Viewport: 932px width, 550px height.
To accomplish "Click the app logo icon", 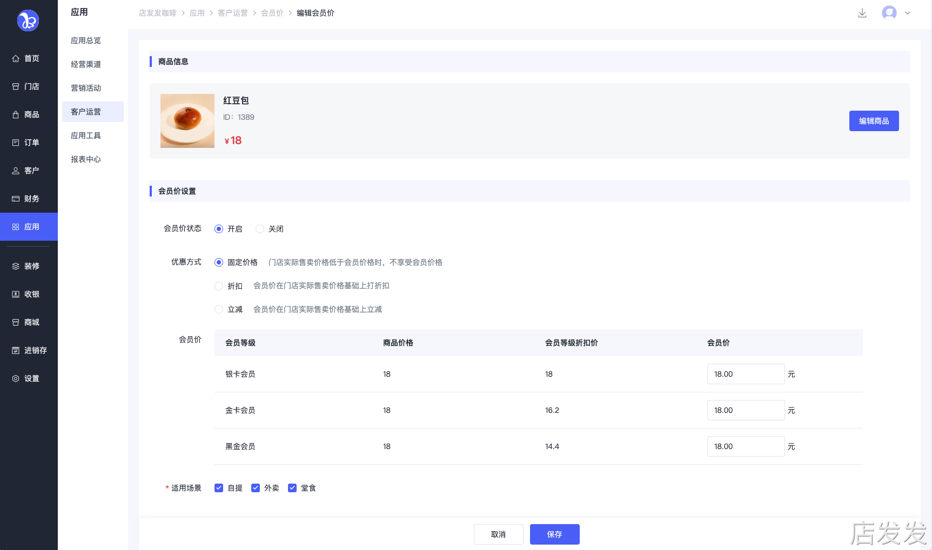I will pos(28,21).
